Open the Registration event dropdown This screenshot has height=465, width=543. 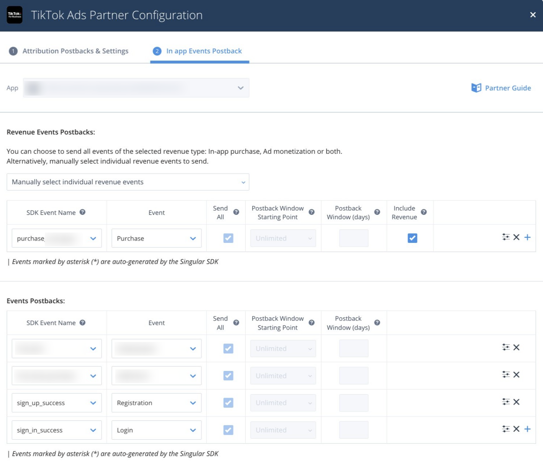(x=156, y=403)
